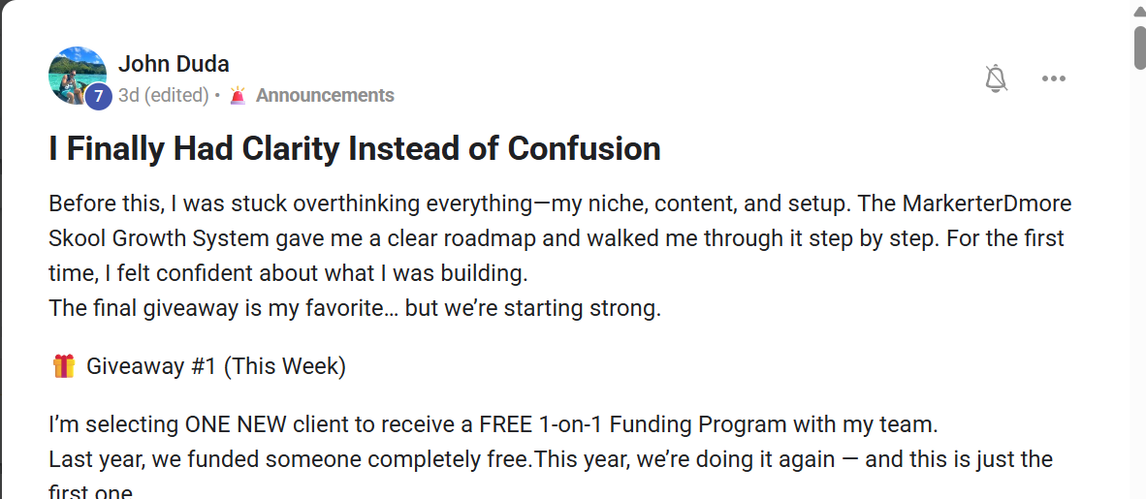Screen dimensions: 1146x499
Task: Click the level 7 badge on avatar
Action: point(98,97)
